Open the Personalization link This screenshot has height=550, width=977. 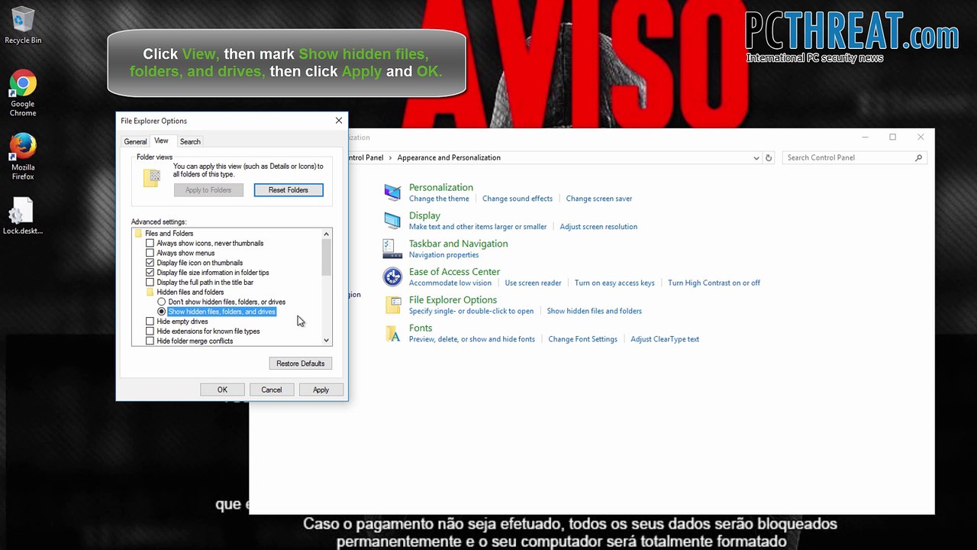[x=441, y=187]
